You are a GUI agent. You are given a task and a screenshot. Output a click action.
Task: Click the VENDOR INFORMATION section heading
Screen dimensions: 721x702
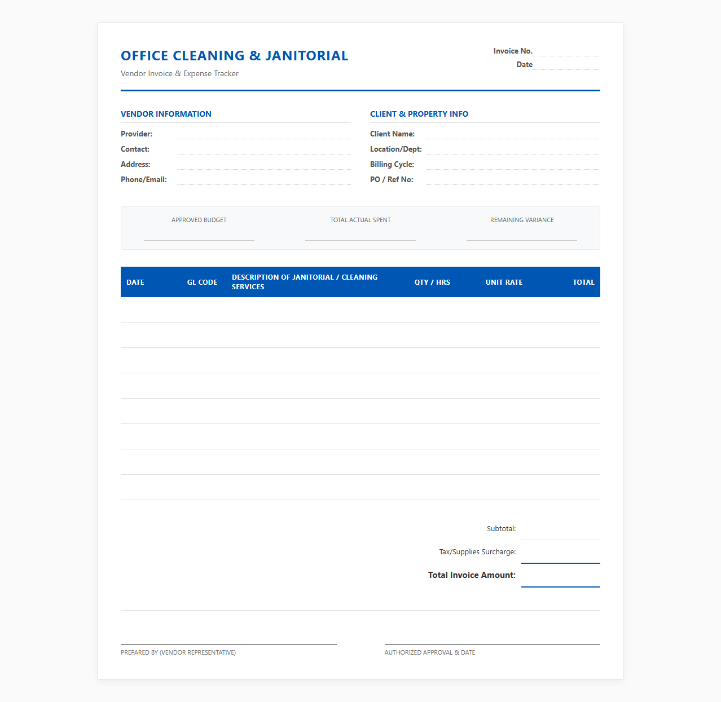pyautogui.click(x=166, y=114)
